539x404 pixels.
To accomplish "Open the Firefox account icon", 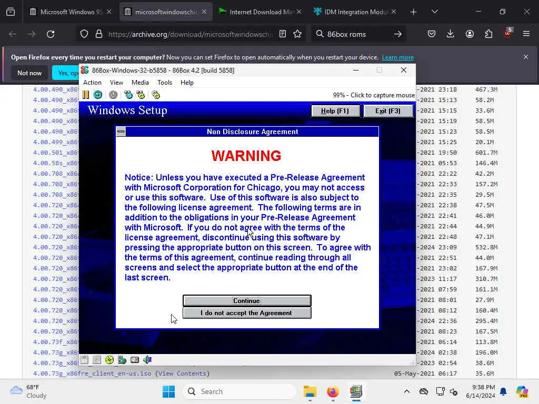I will [470, 34].
